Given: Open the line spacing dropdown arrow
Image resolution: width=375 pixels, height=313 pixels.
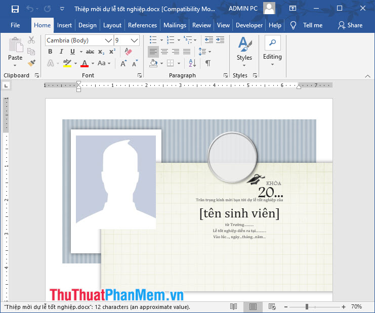Looking at the screenshot, I should (210, 52).
